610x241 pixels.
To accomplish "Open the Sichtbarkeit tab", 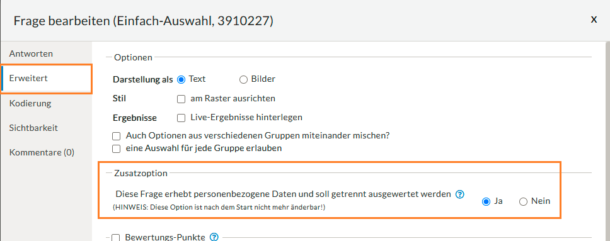I will 33,128.
